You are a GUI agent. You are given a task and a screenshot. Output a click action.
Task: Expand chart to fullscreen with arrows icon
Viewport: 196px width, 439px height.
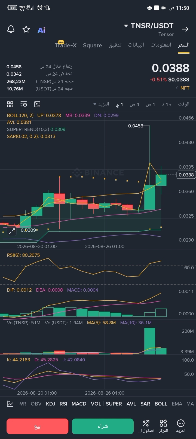point(12,231)
